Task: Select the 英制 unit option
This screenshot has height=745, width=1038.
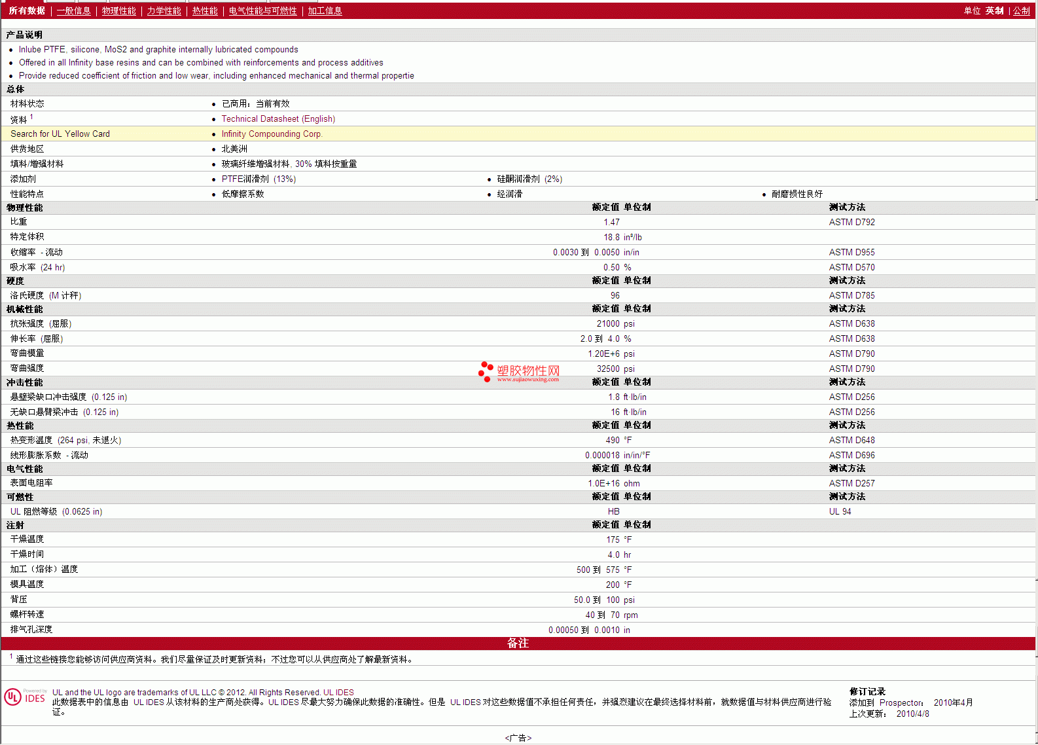Action: coord(994,11)
